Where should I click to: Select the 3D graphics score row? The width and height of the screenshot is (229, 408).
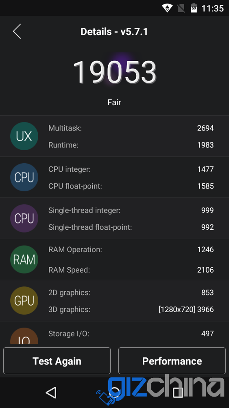[x=131, y=309]
